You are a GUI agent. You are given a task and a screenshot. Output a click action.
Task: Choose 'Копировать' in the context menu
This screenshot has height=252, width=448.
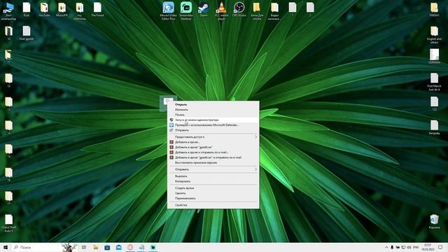[213, 181]
